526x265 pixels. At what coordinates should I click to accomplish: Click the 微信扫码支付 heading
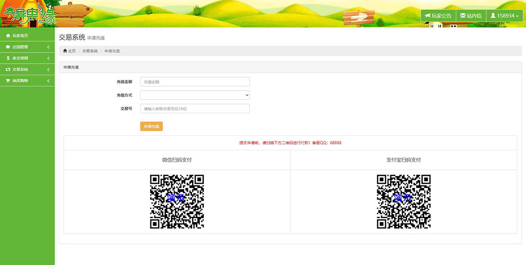click(x=177, y=160)
